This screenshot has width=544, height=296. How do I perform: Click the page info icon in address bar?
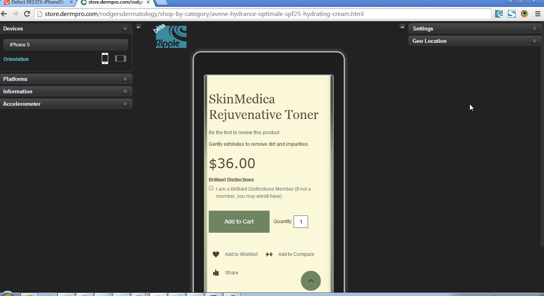(39, 14)
